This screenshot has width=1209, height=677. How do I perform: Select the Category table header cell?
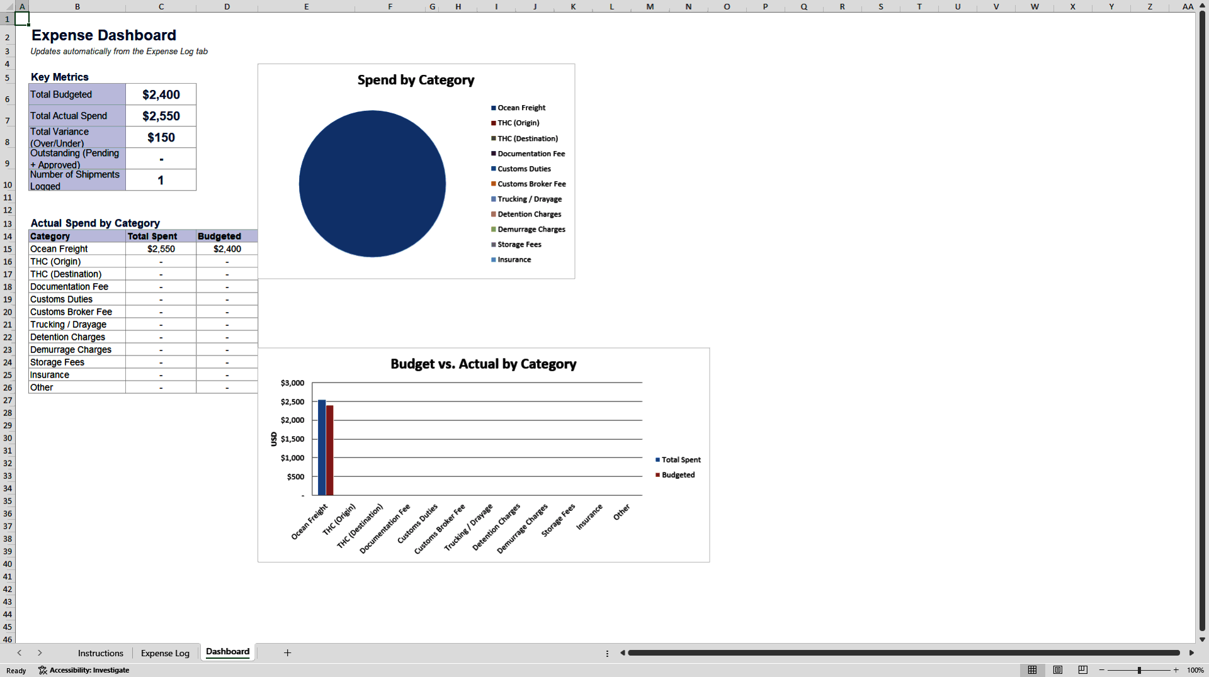77,236
